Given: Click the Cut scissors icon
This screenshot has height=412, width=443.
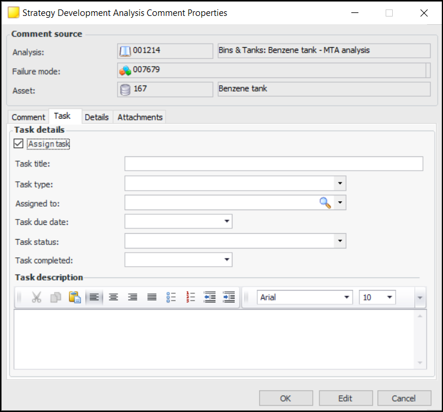Looking at the screenshot, I should (37, 297).
